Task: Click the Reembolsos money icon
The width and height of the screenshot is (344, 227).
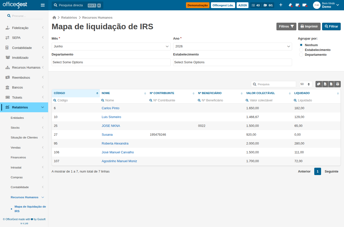Action: pyautogui.click(x=8, y=77)
